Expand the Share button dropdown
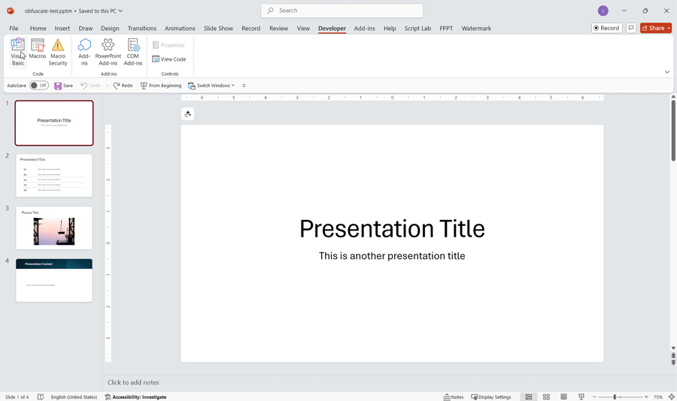The image size is (677, 401). point(667,28)
